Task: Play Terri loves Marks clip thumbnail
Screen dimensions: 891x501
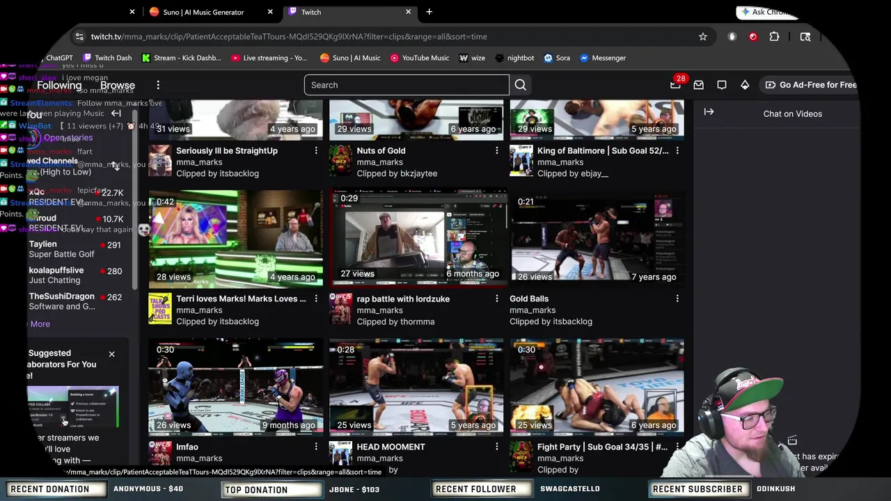Action: [235, 238]
